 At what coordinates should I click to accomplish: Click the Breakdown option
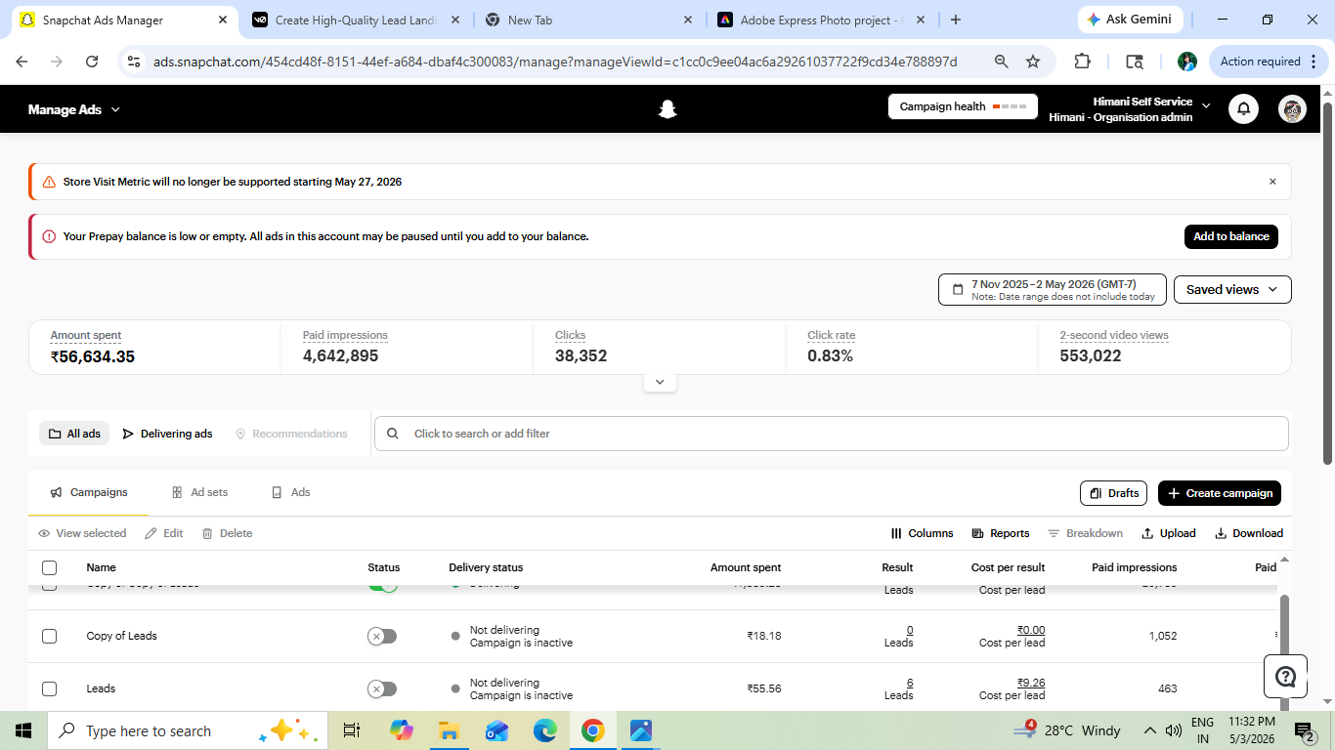pos(1085,533)
